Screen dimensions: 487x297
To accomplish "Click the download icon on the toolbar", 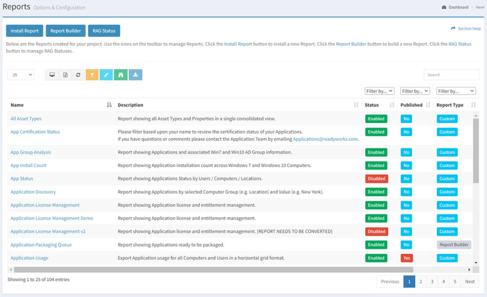I will (135, 75).
